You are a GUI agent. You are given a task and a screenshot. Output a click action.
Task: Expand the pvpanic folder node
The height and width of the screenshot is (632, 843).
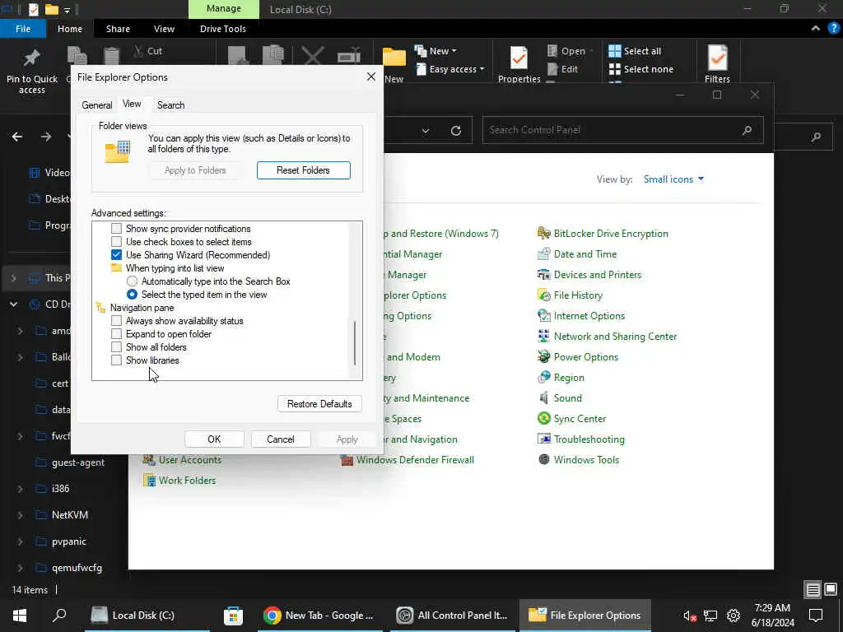tap(20, 541)
